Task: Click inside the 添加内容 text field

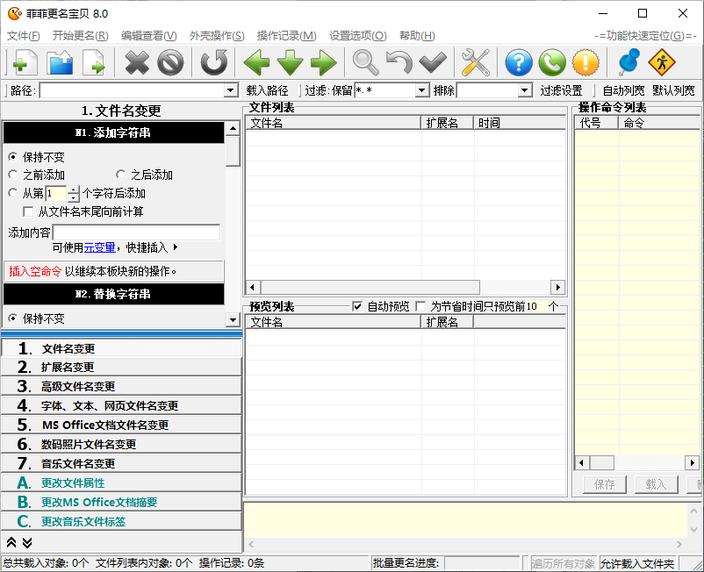Action: coord(136,232)
